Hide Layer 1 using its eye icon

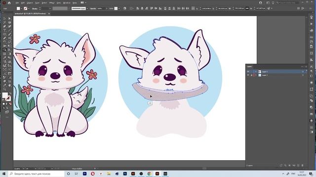[248, 72]
